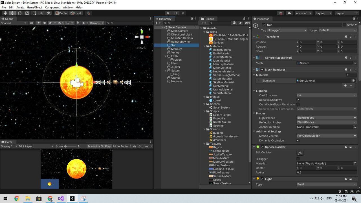This screenshot has height=203, width=361.
Task: Toggle hidden objects visibility count icon
Action: coord(61,23)
